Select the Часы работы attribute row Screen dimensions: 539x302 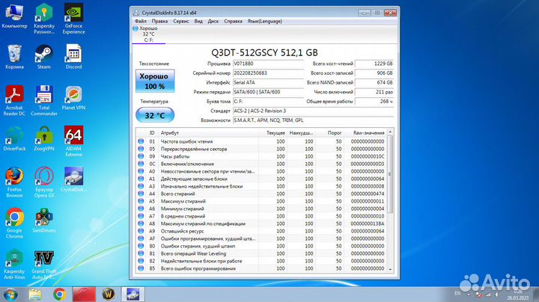click(x=261, y=156)
